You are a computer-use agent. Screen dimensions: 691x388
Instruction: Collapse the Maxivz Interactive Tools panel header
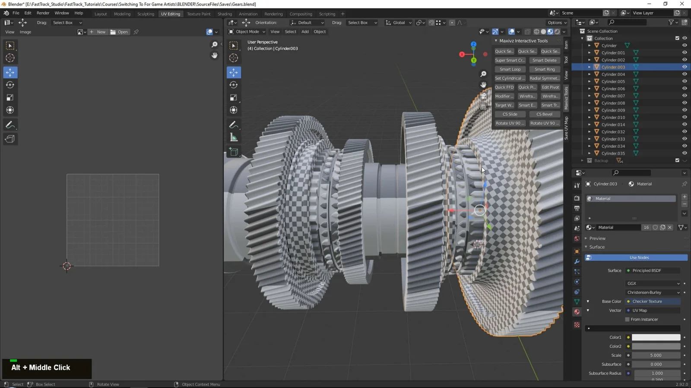[x=496, y=41]
